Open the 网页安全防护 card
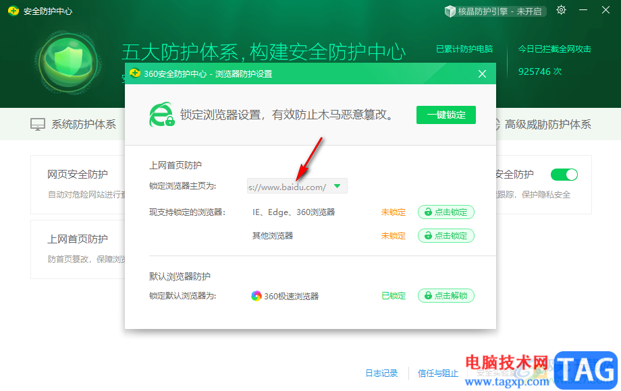The image size is (621, 391). [x=78, y=185]
